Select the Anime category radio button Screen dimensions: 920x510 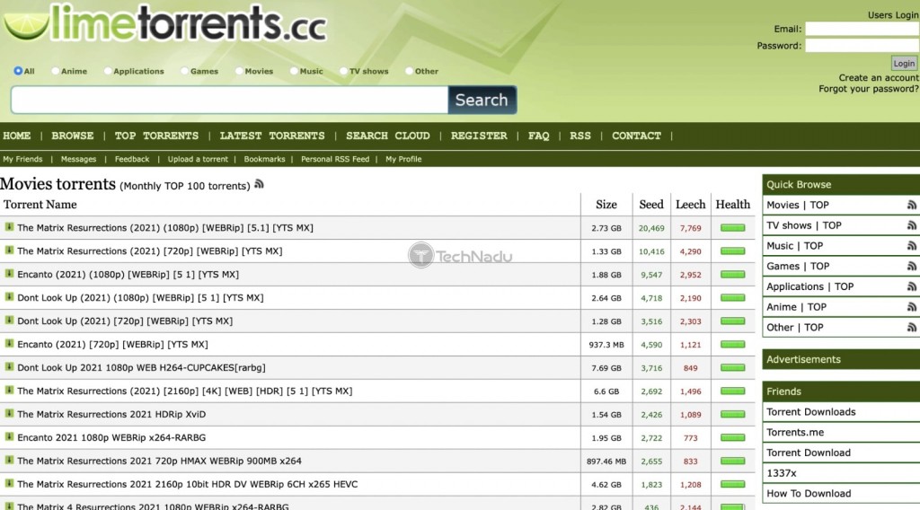55,71
